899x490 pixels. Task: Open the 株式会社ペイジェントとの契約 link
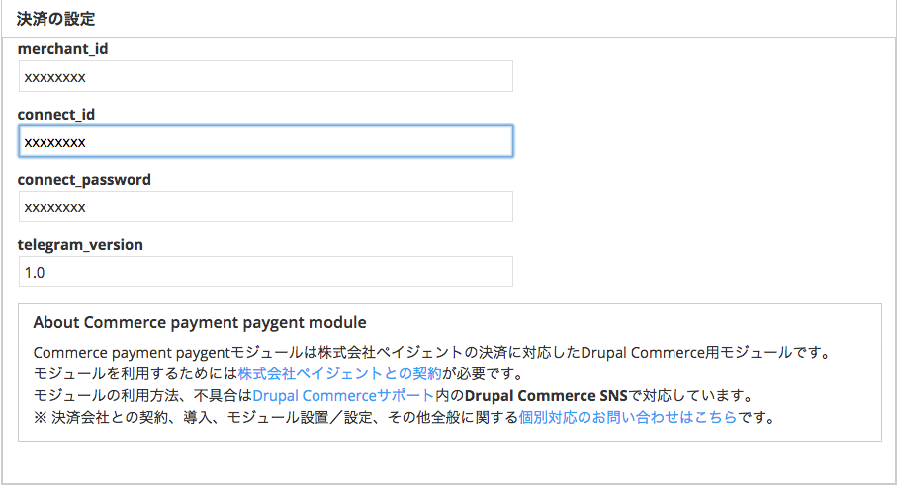pos(339,373)
